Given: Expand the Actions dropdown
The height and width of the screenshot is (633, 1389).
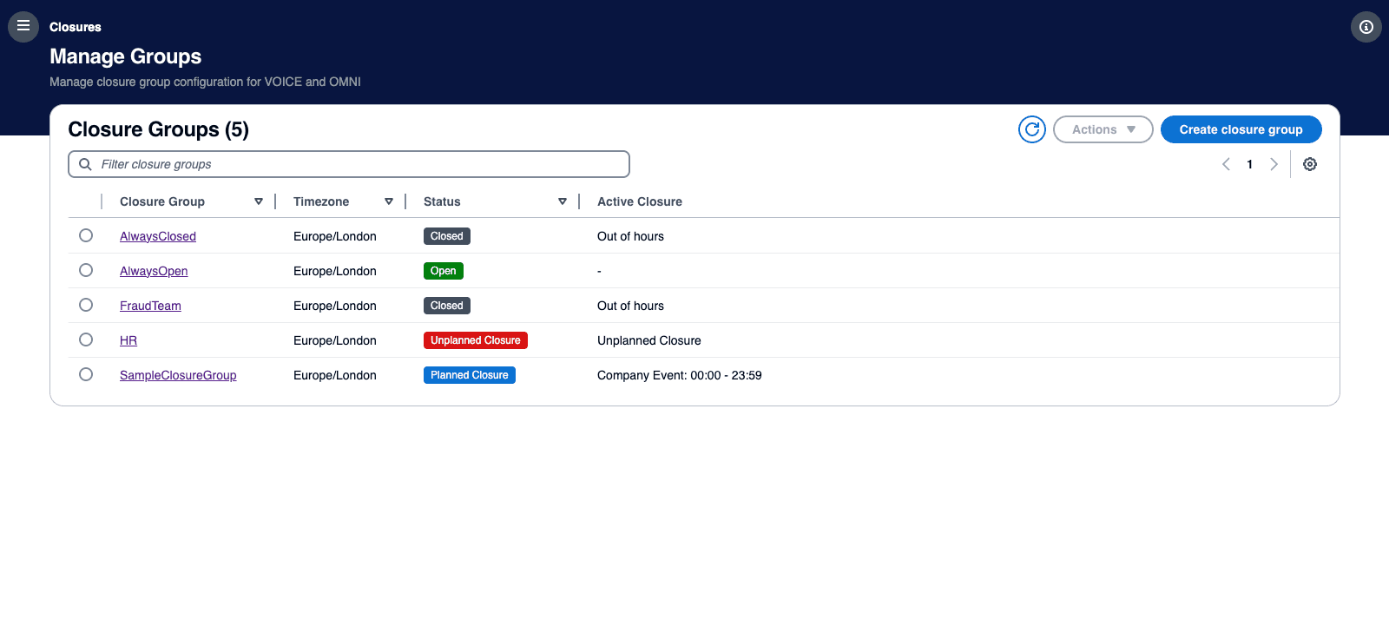Looking at the screenshot, I should point(1103,129).
